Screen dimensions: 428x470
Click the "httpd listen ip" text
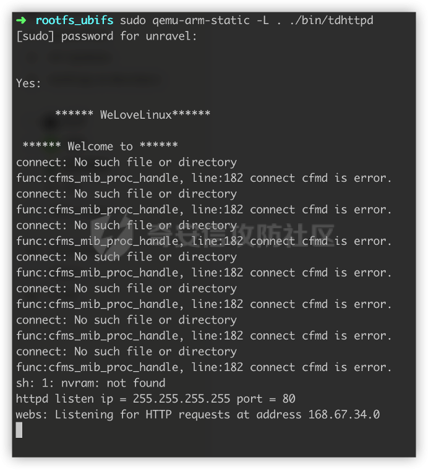65,399
